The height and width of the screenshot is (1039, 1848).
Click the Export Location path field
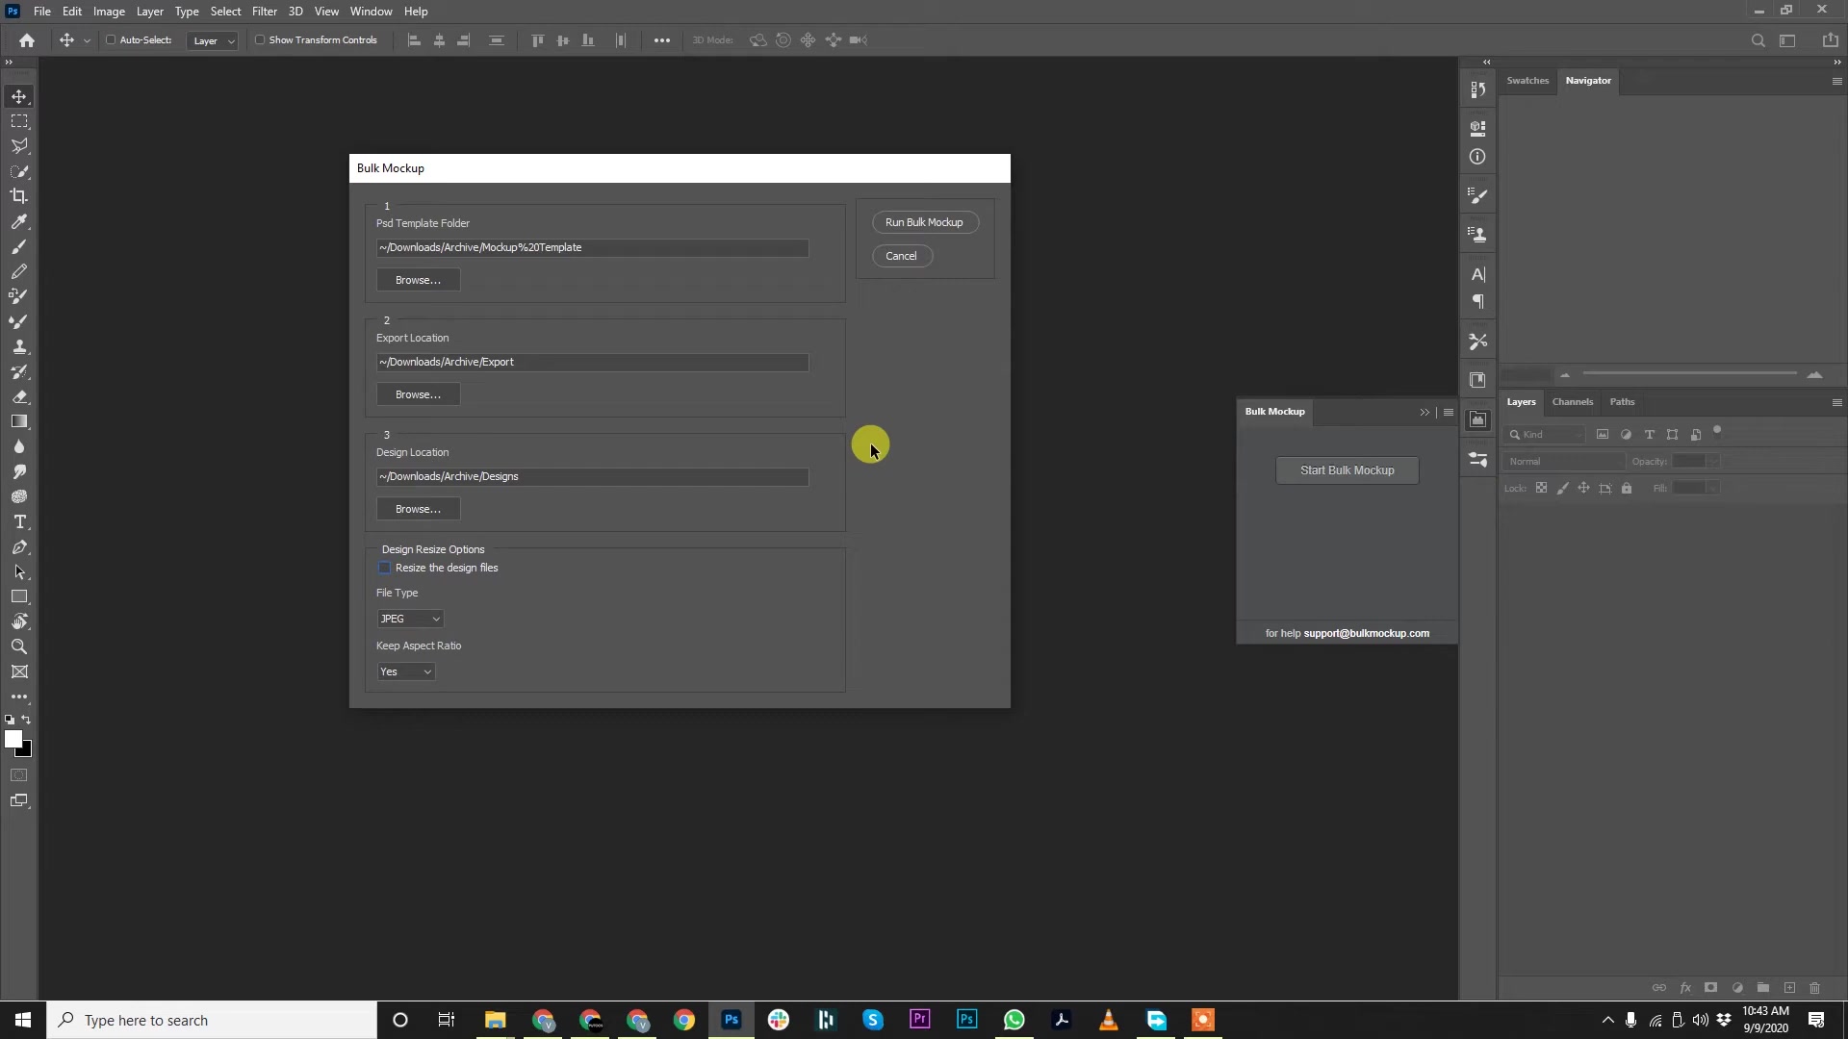[x=593, y=363]
